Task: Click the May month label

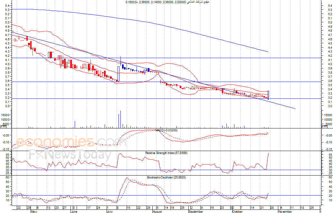Action: (34, 211)
